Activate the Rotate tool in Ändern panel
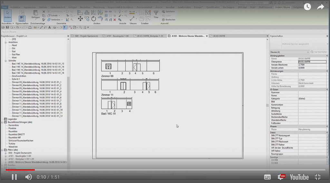This screenshot has width=330, height=183. coord(93,19)
